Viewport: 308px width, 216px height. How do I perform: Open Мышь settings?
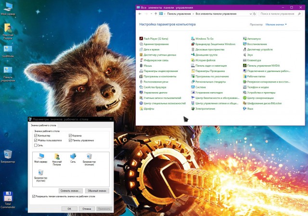(x=145, y=66)
